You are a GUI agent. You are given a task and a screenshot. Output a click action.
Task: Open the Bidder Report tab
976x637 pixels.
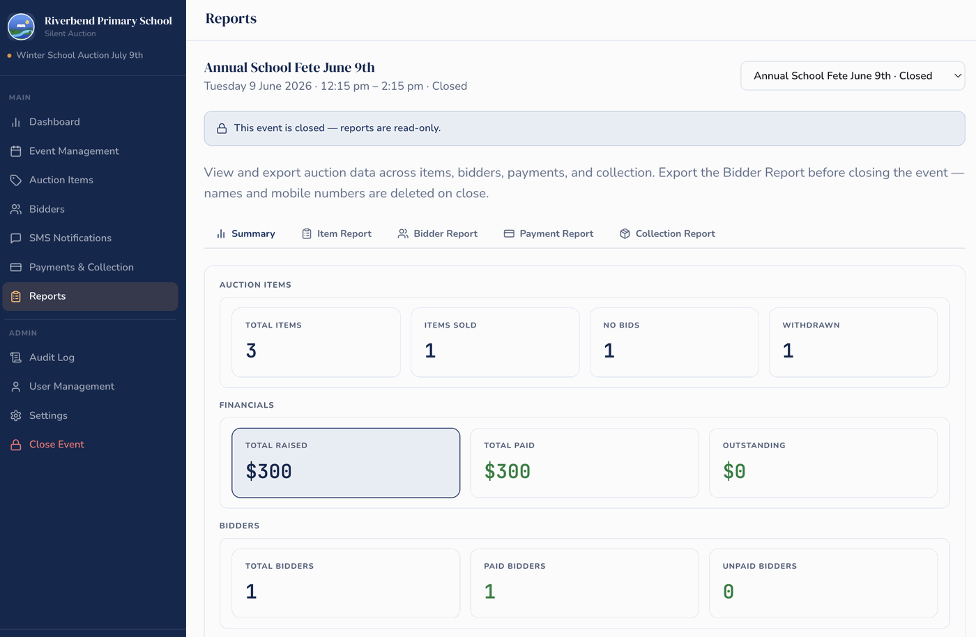438,234
